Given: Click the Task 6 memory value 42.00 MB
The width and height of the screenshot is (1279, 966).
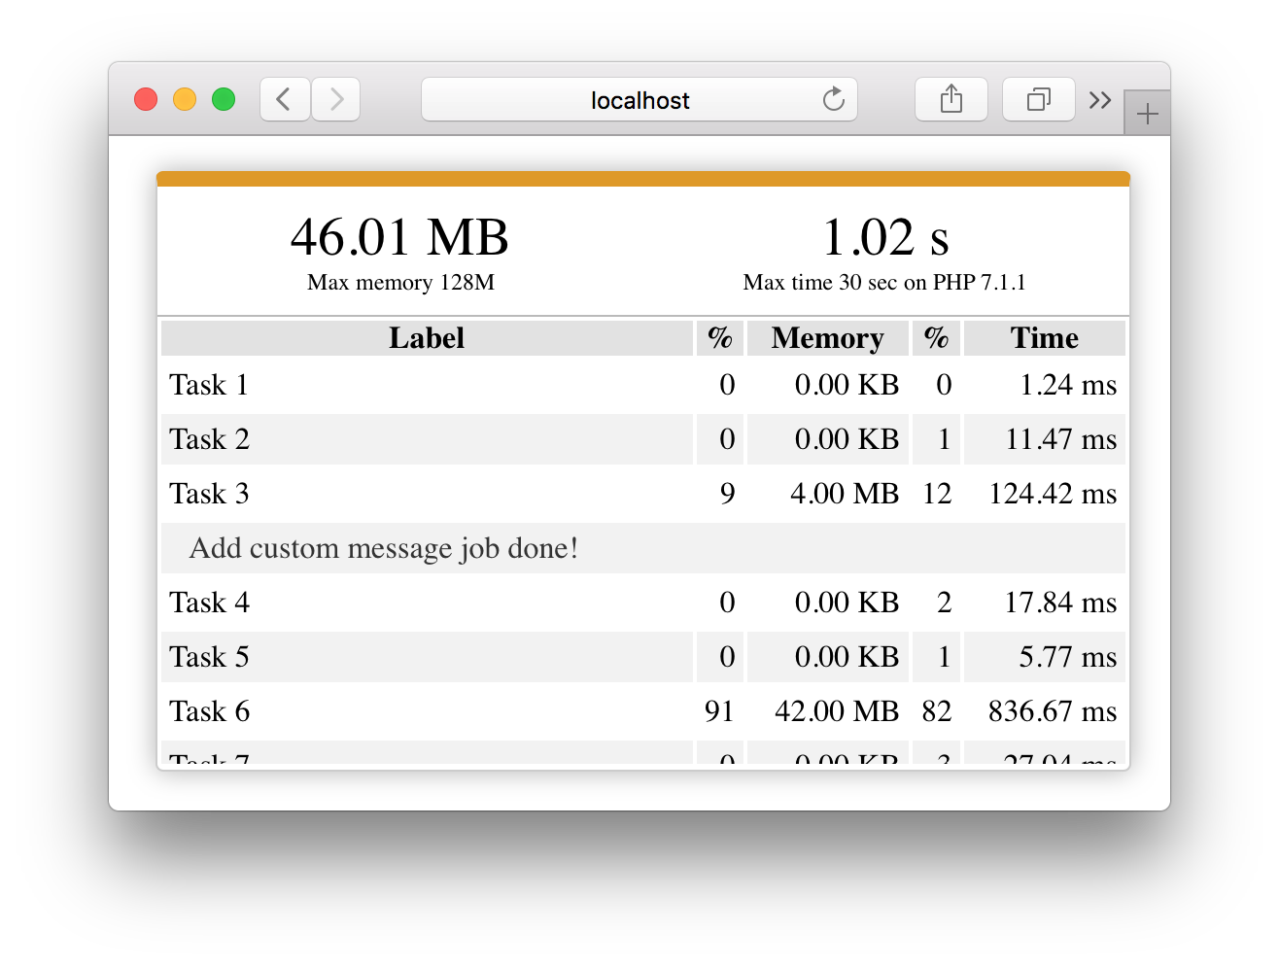Looking at the screenshot, I should coord(838,710).
